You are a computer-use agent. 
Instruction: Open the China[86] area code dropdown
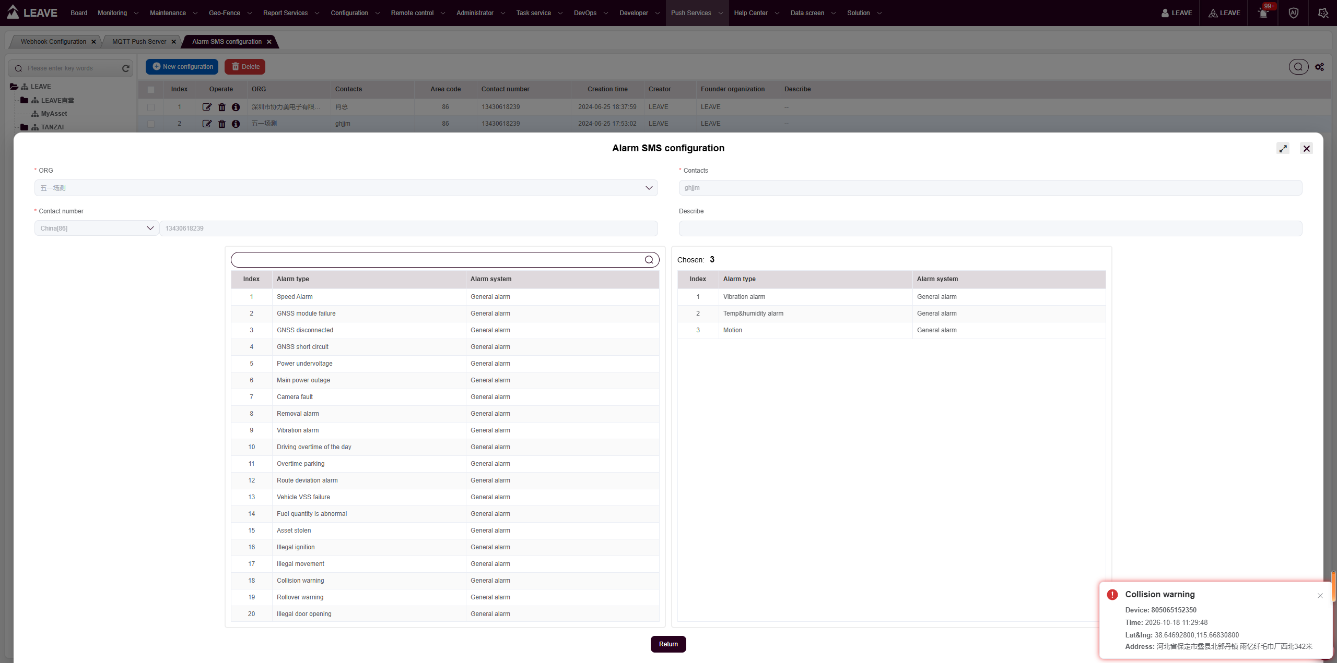pyautogui.click(x=97, y=228)
